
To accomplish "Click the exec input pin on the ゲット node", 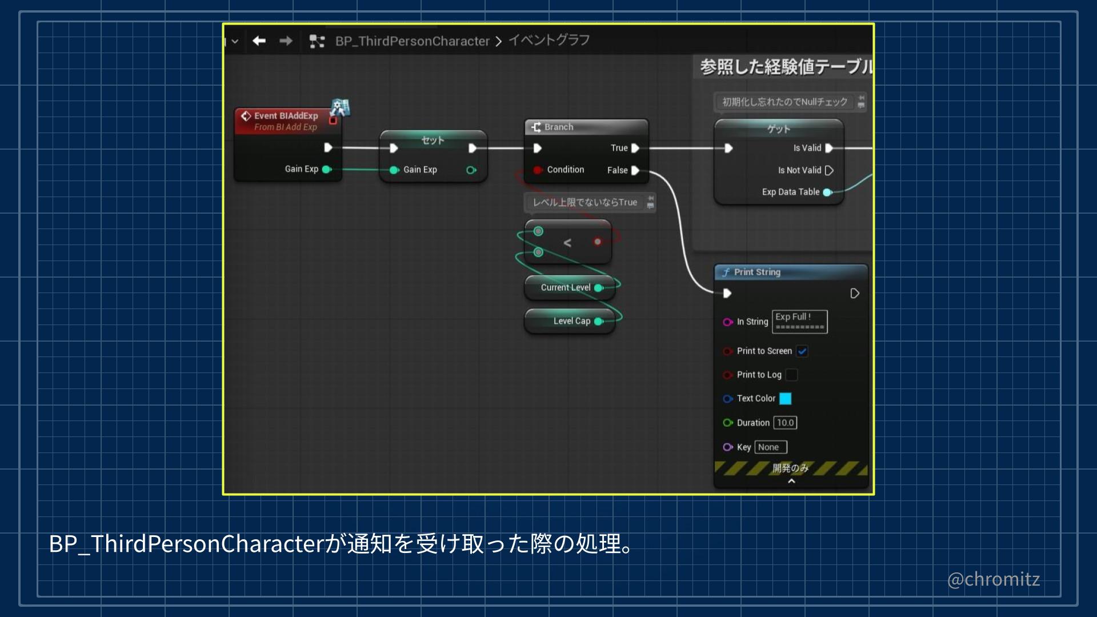I will tap(728, 148).
